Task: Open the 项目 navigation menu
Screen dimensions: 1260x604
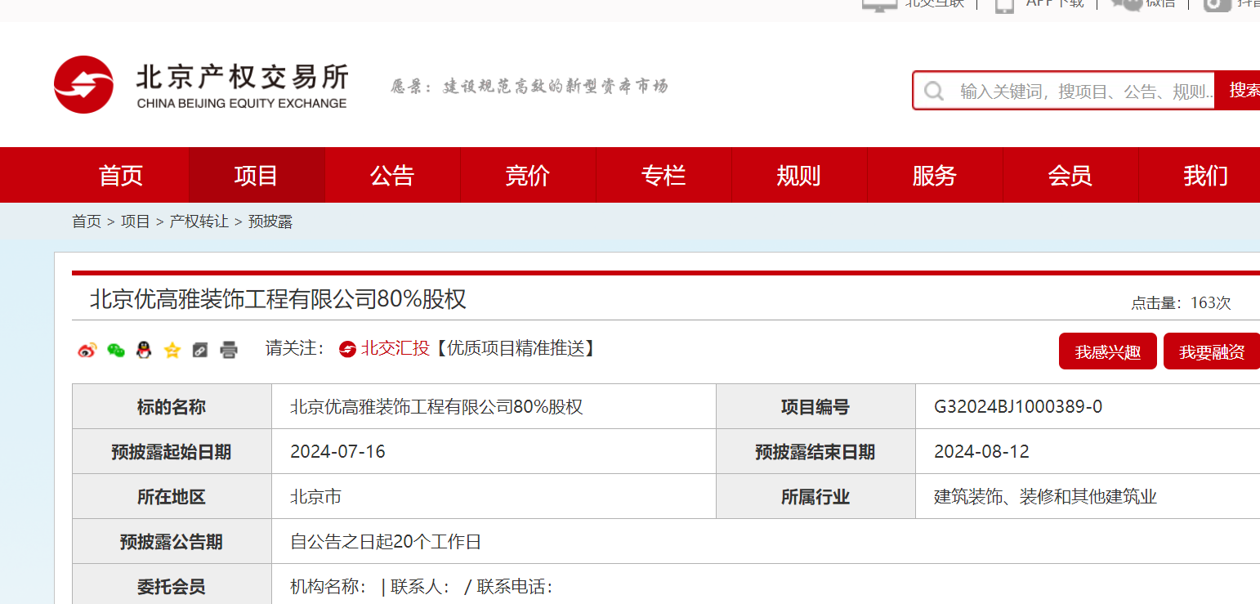Action: pyautogui.click(x=257, y=175)
